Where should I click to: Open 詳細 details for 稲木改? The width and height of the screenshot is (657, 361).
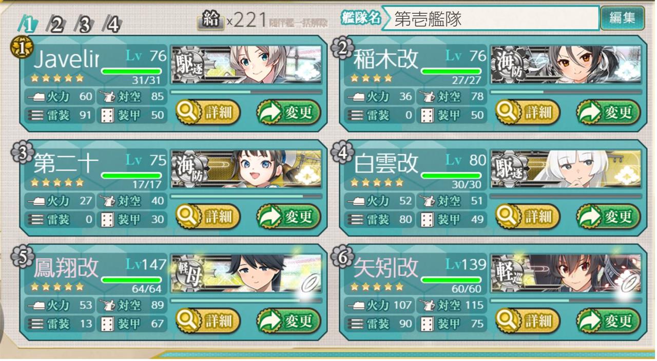coord(528,113)
